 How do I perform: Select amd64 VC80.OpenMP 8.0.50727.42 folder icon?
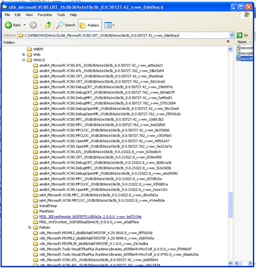(x=35, y=141)
